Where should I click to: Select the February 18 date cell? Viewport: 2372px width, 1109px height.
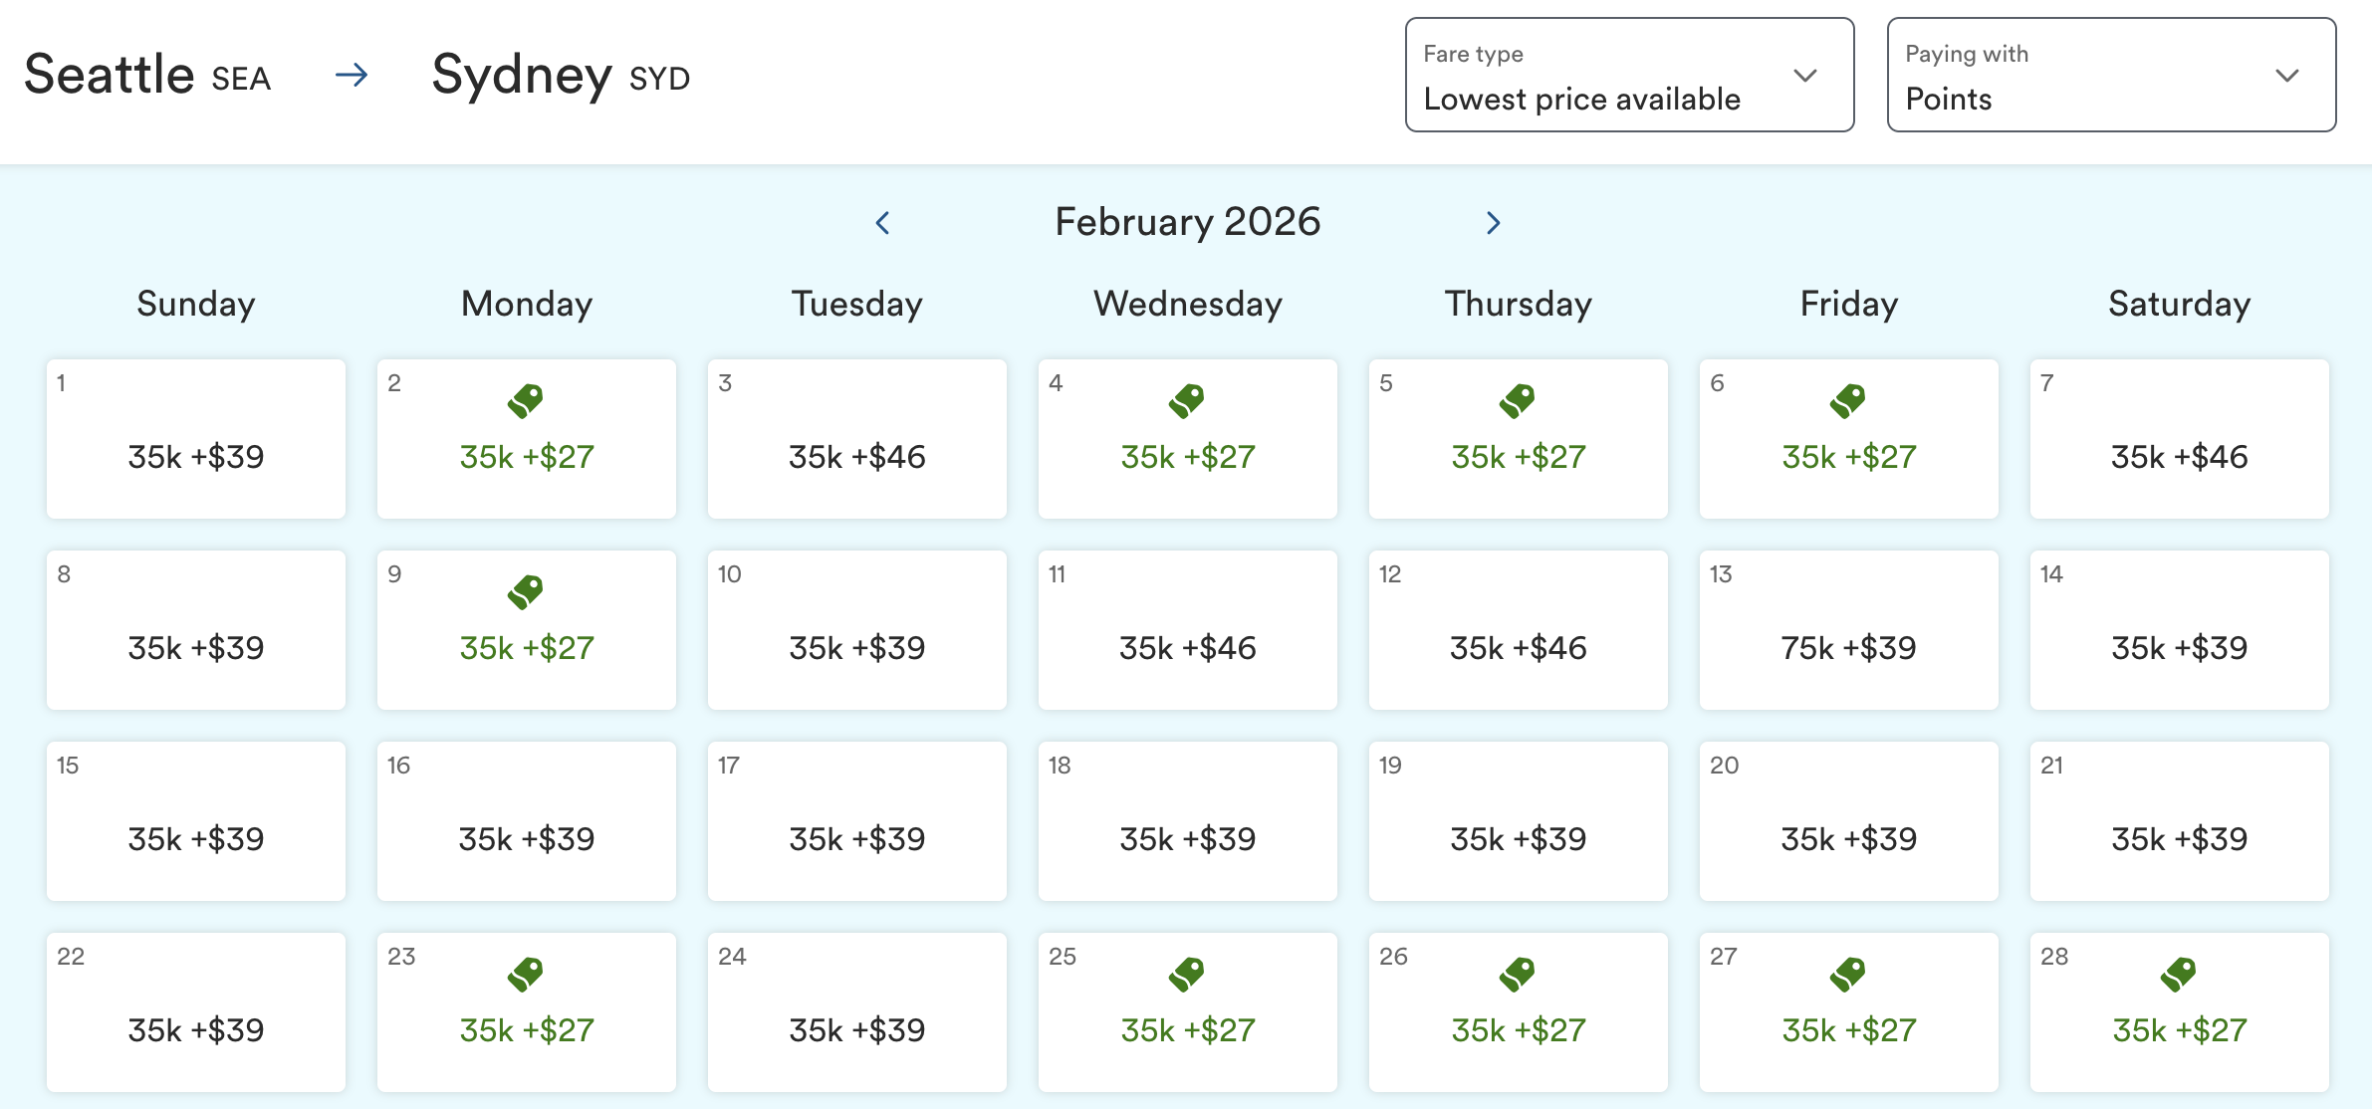[1187, 822]
